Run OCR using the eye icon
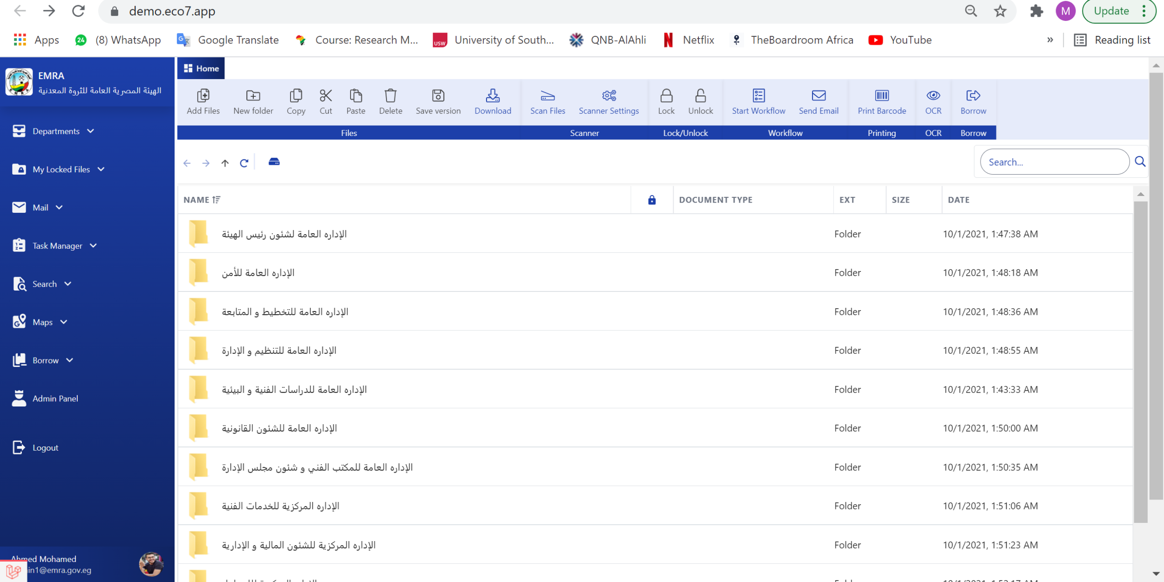 (933, 95)
